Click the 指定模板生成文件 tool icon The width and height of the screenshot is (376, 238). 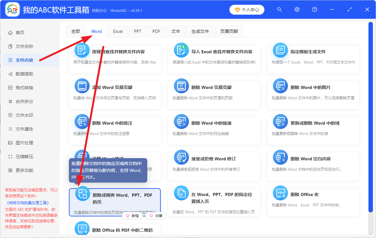click(x=280, y=50)
